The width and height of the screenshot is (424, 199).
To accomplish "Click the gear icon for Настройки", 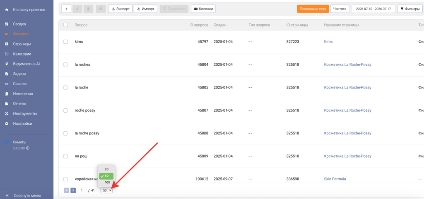I will [x=7, y=124].
